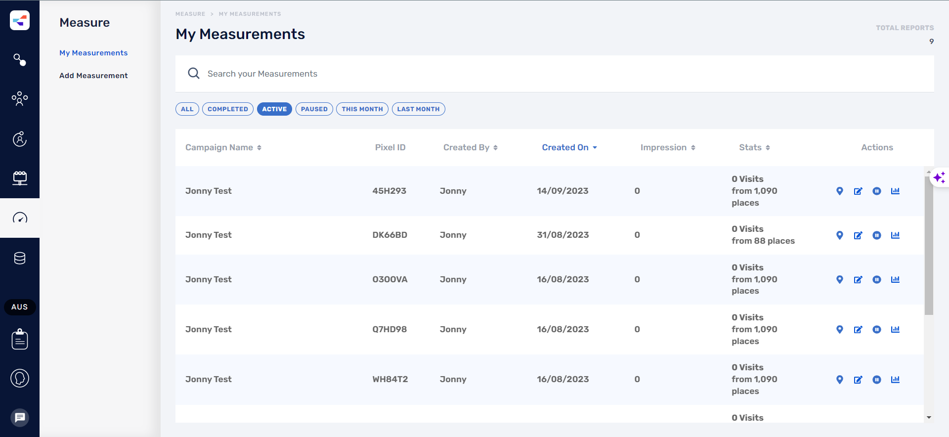Viewport: 949px width, 437px height.
Task: Open the chart report for pixel O3OOVA
Action: click(895, 280)
